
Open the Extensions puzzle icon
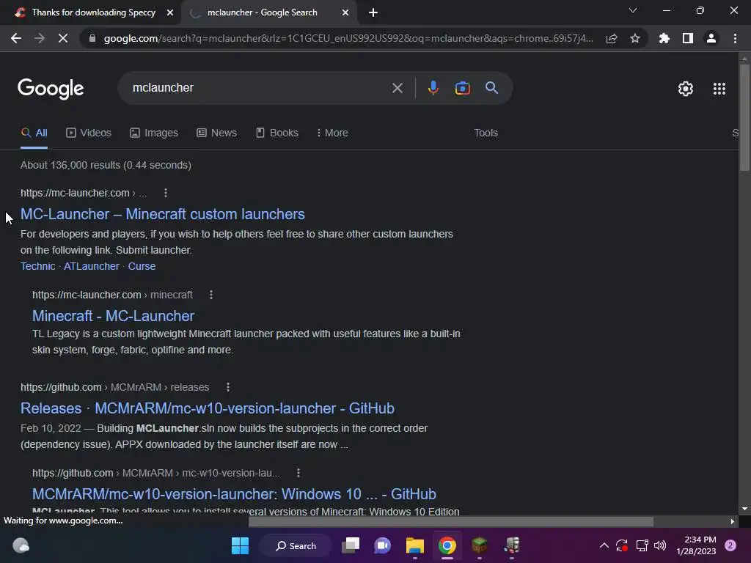664,38
